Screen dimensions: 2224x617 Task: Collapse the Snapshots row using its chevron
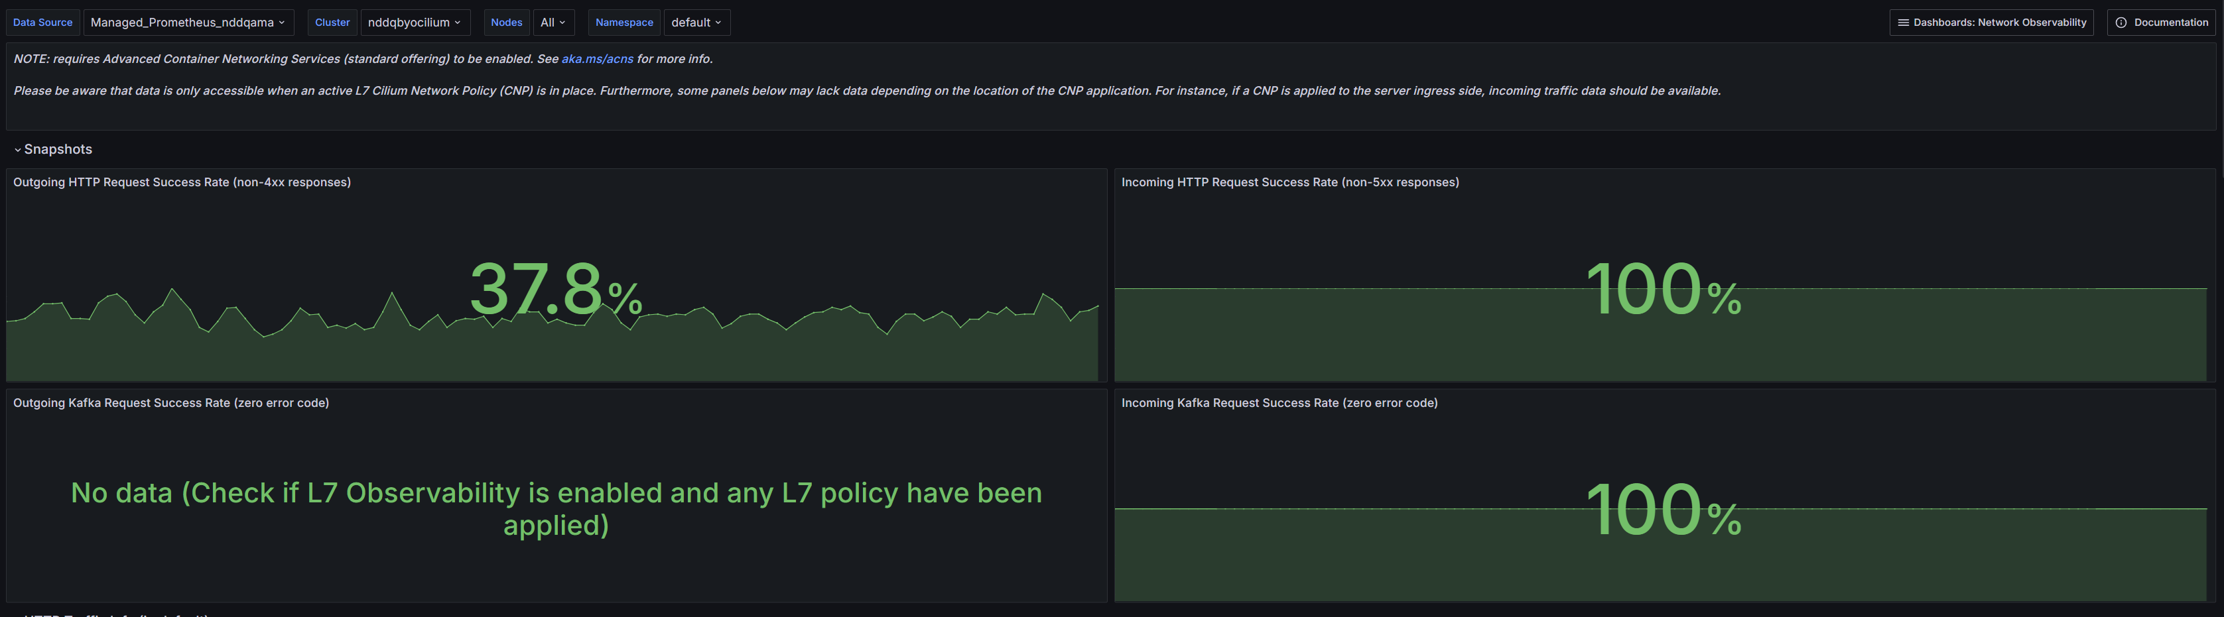(x=17, y=150)
